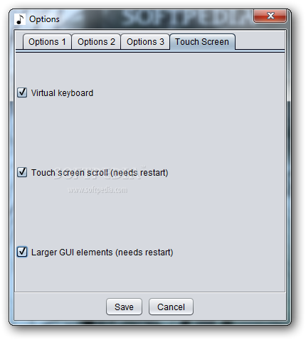This screenshot has width=306, height=340.
Task: Click empty tab strip right of Touch Screen
Action: 260,42
